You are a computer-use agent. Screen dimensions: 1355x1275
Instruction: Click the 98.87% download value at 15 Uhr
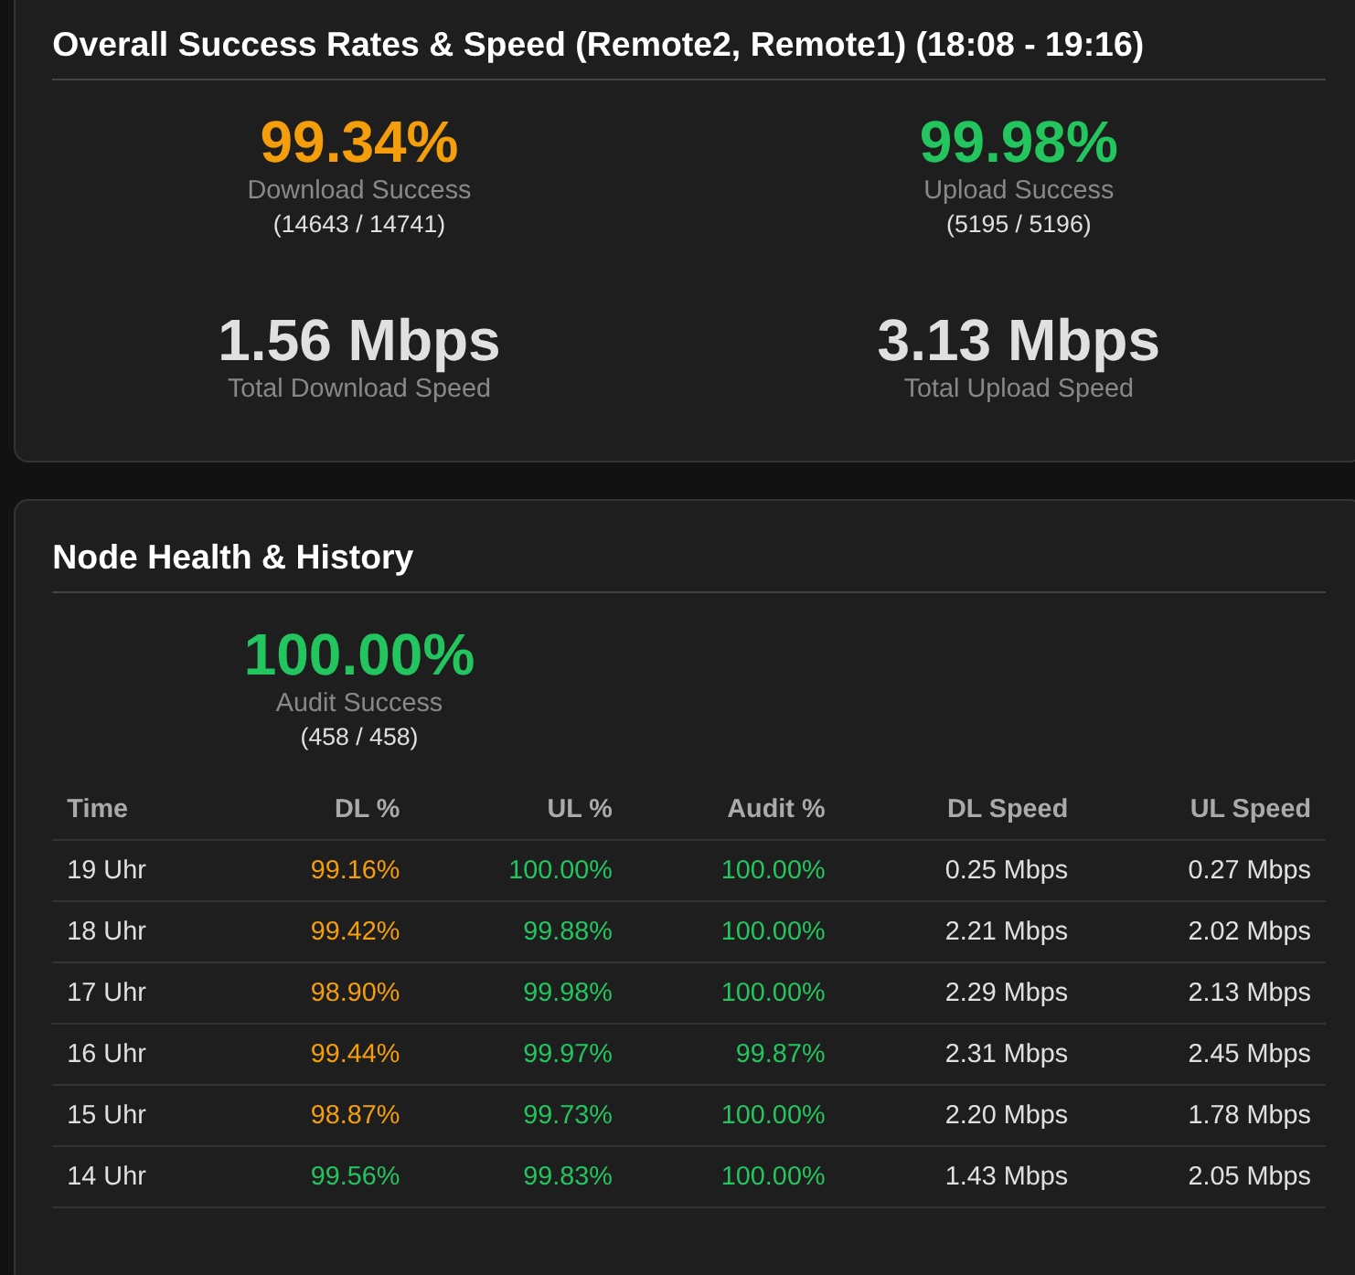(x=355, y=1114)
